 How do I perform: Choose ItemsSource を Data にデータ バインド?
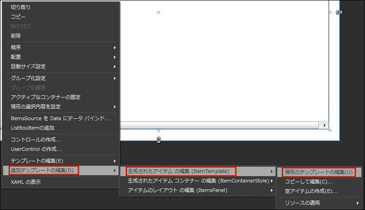point(61,118)
